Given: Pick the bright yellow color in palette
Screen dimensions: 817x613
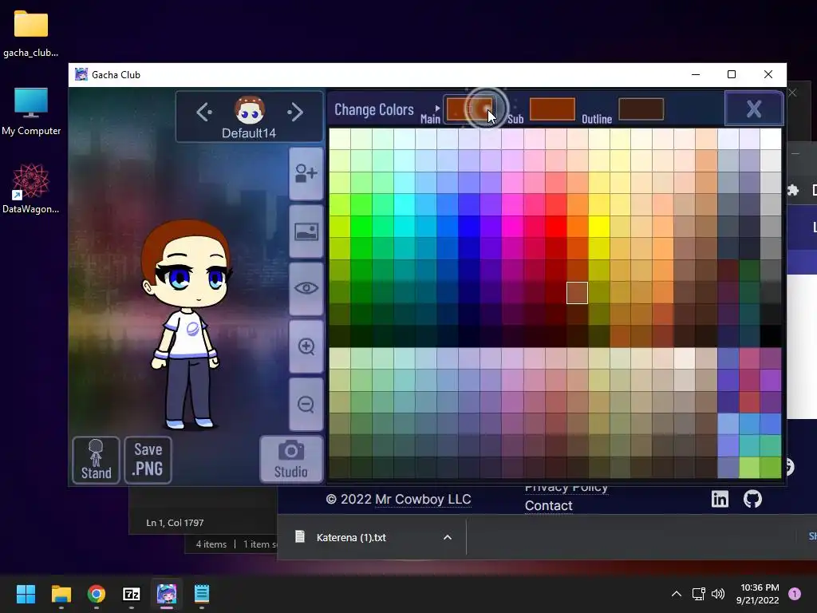Looking at the screenshot, I should [598, 227].
